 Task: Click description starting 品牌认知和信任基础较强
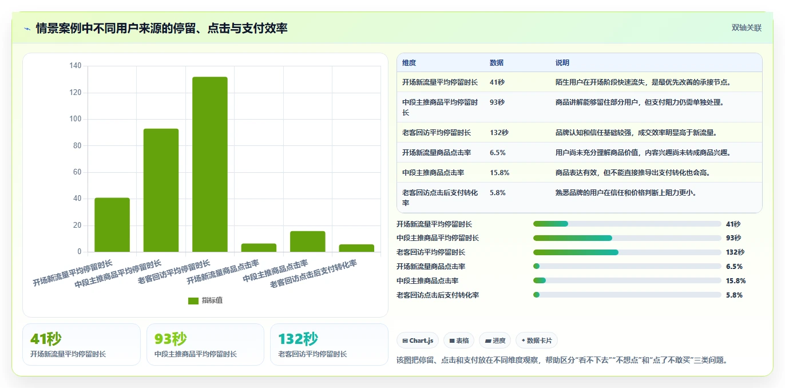(636, 132)
